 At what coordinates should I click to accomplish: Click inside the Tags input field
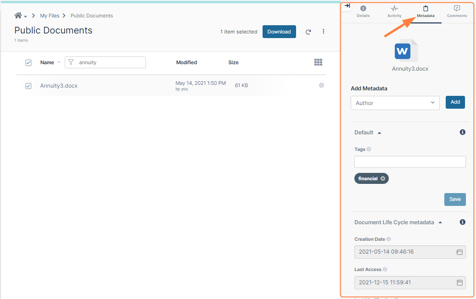tap(409, 161)
